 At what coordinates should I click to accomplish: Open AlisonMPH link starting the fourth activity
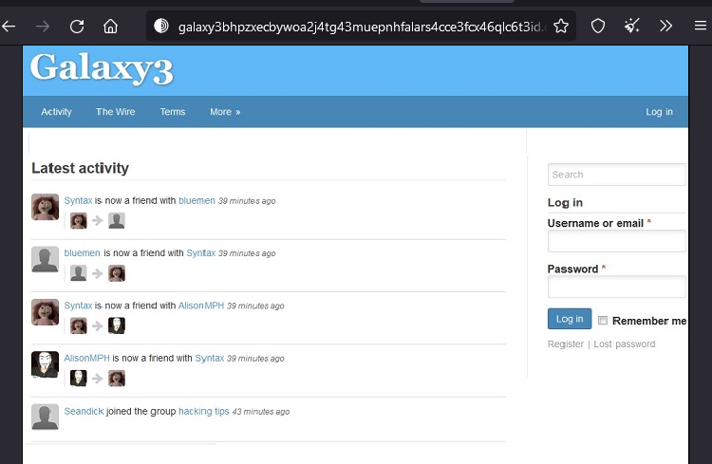tap(86, 359)
